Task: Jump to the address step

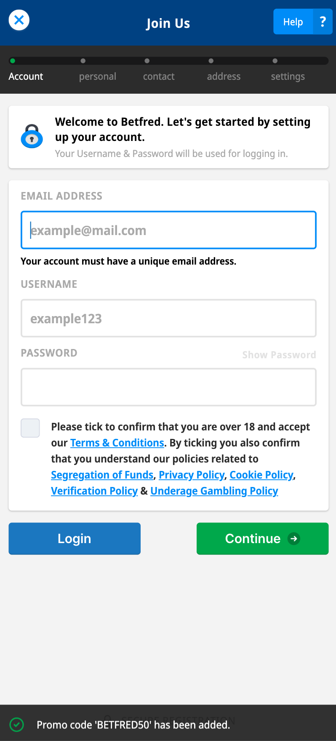Action: point(224,76)
